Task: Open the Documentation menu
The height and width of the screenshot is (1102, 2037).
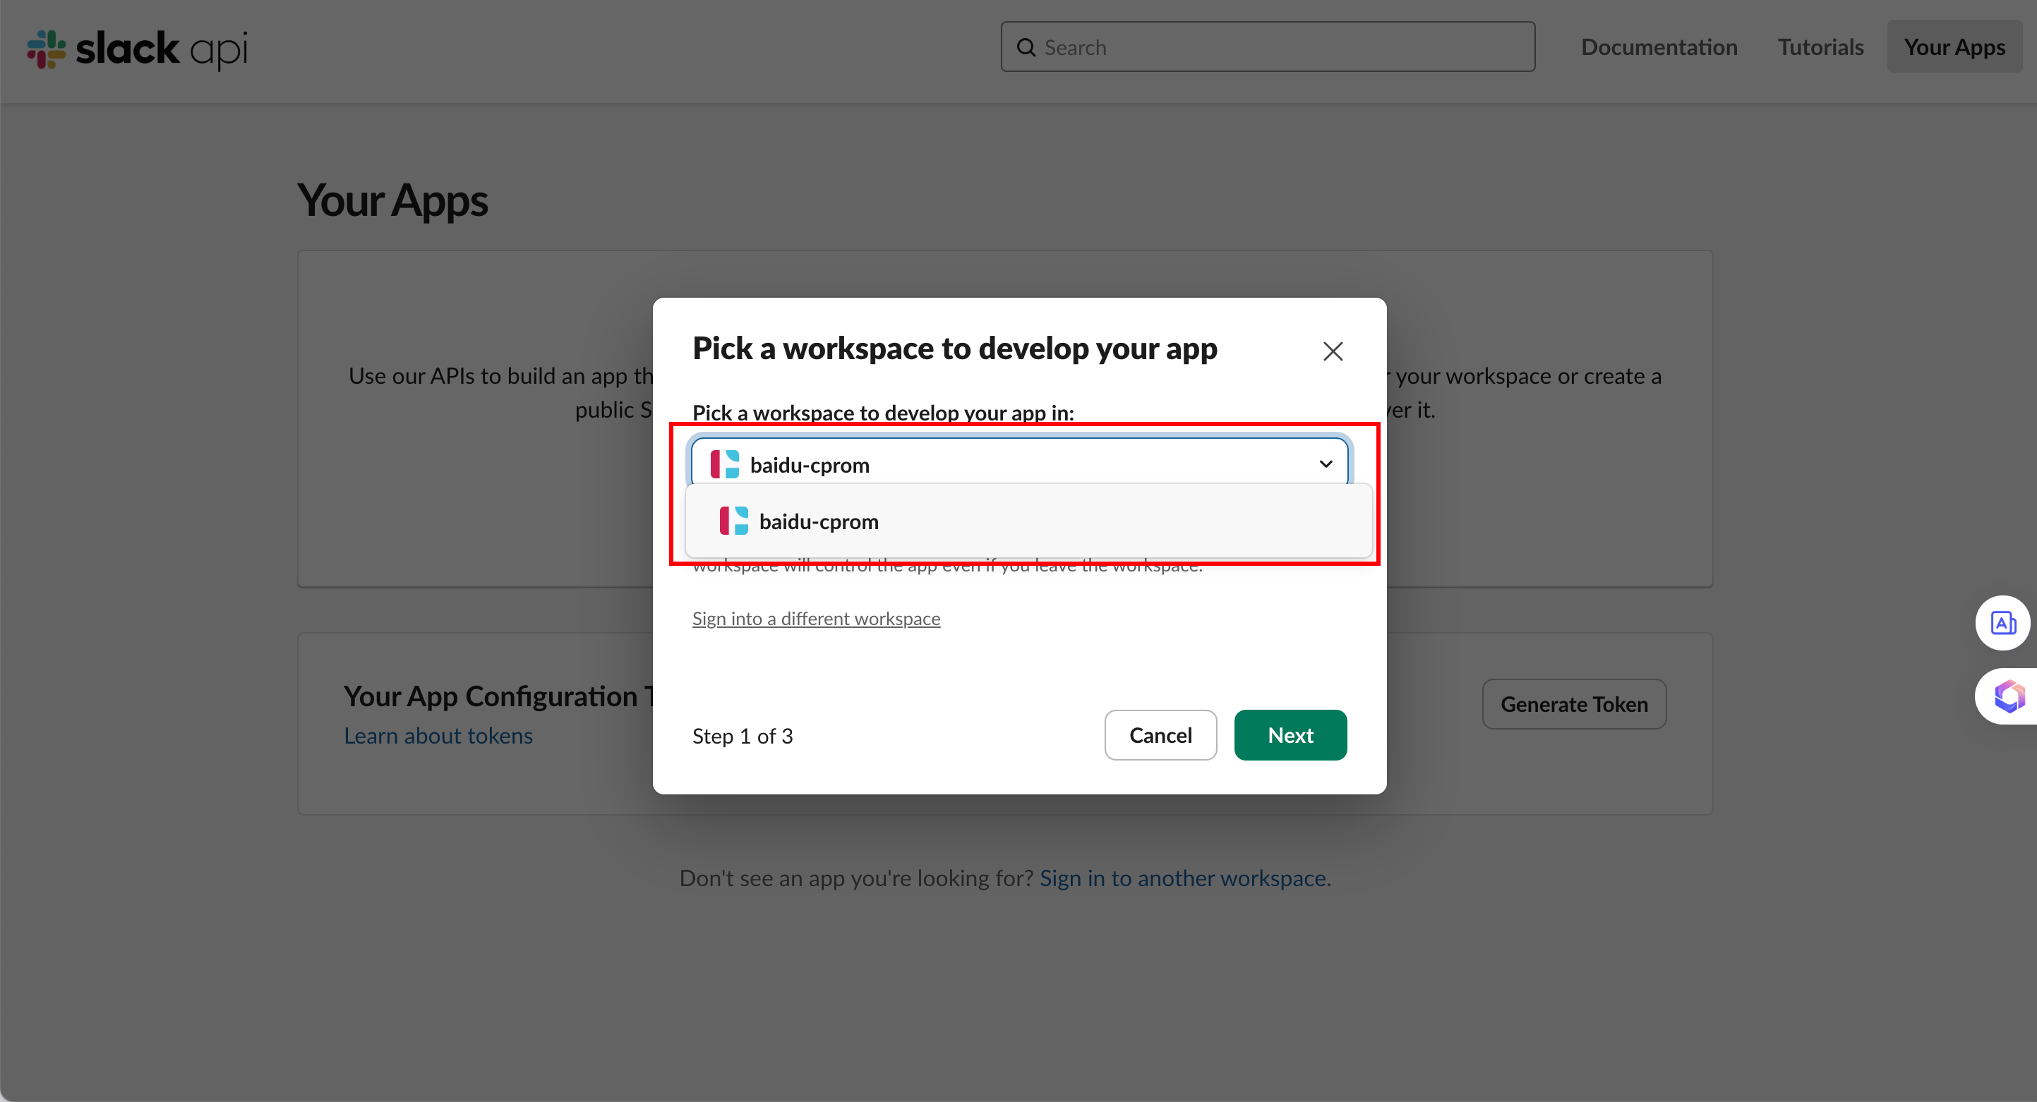Action: (1659, 47)
